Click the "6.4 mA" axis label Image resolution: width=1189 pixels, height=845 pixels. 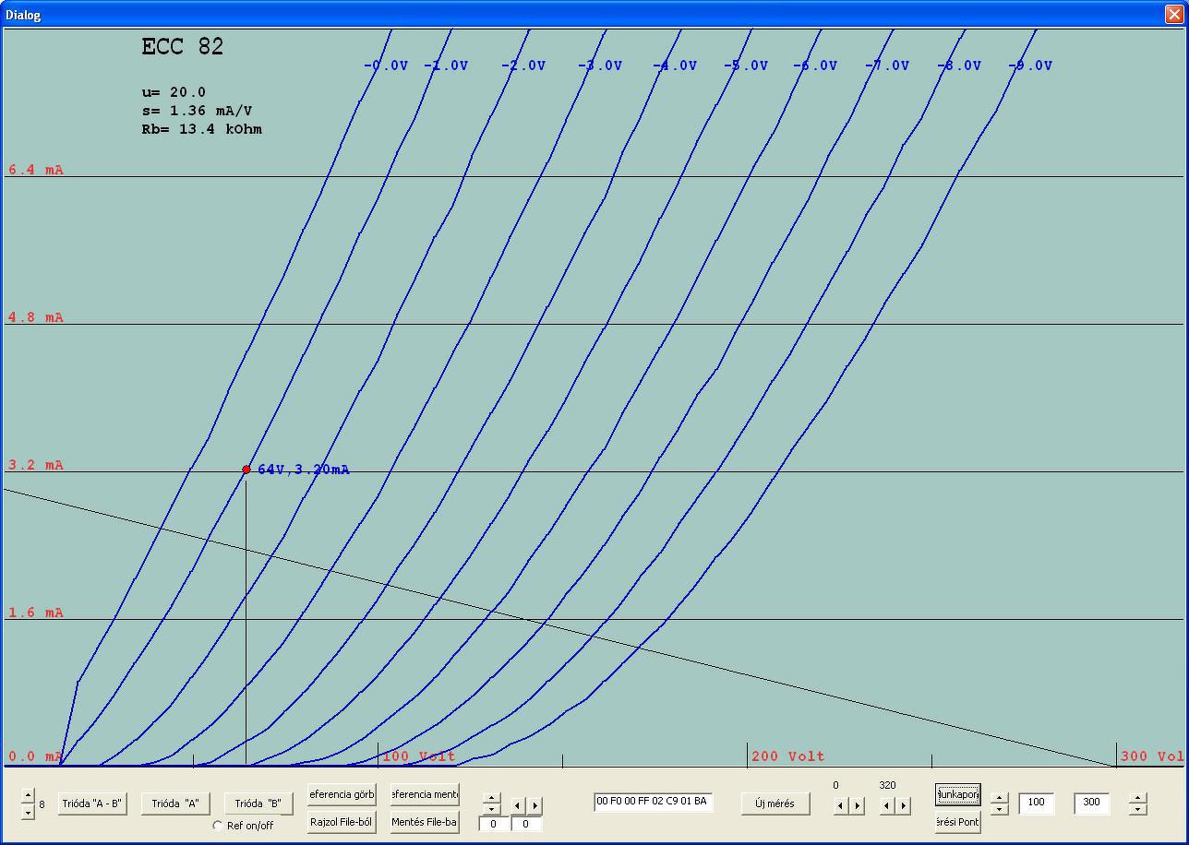(36, 170)
